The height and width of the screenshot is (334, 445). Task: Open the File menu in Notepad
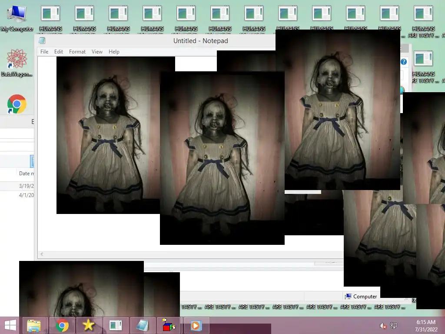[x=44, y=52]
